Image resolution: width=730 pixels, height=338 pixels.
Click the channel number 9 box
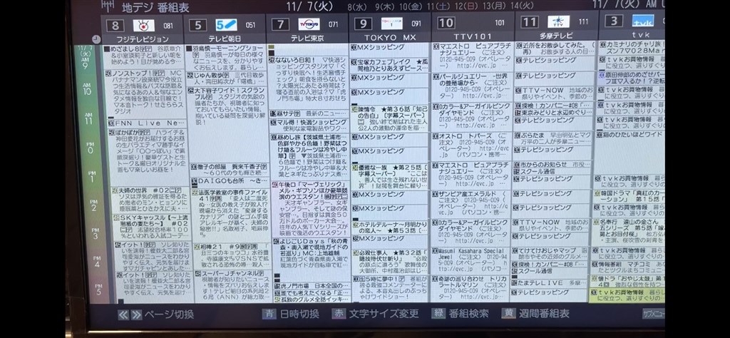tap(363, 24)
